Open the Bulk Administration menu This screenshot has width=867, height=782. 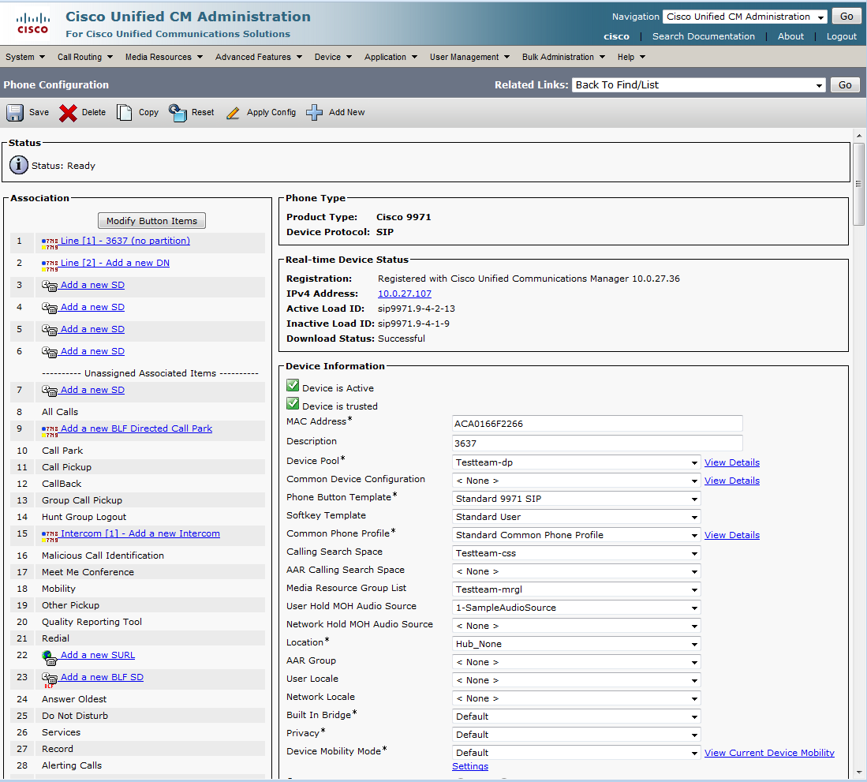pyautogui.click(x=563, y=57)
